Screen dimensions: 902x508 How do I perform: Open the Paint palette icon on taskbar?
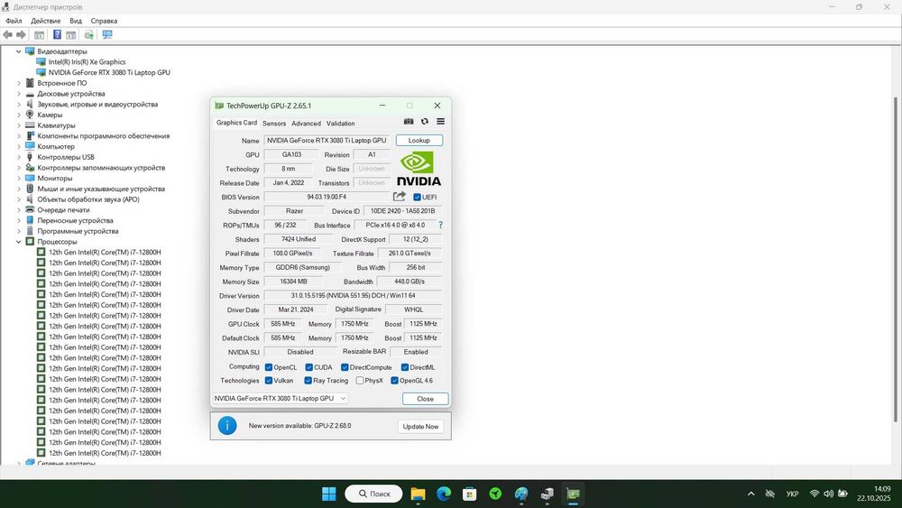(x=521, y=494)
